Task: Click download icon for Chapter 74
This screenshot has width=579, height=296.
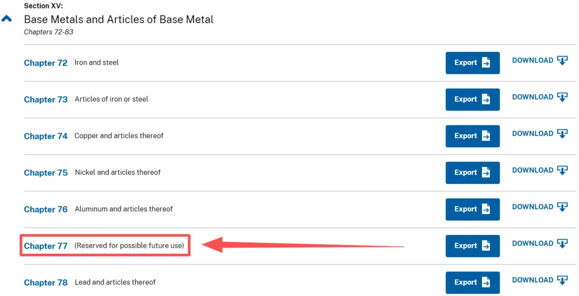Action: [x=562, y=134]
